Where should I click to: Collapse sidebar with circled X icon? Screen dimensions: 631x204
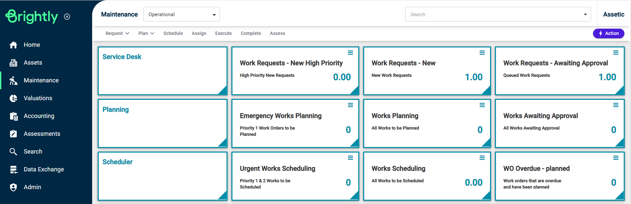67,16
